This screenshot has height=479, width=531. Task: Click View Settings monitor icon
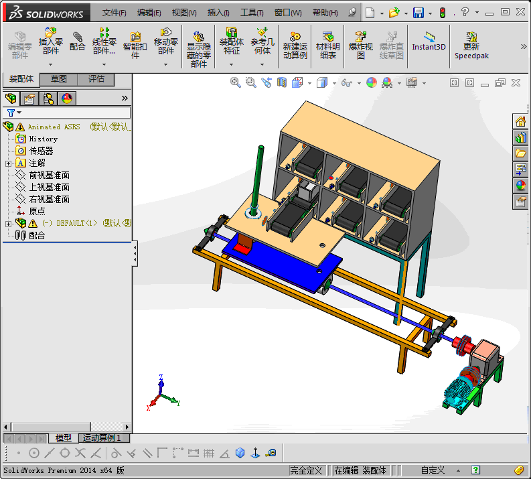(x=412, y=82)
